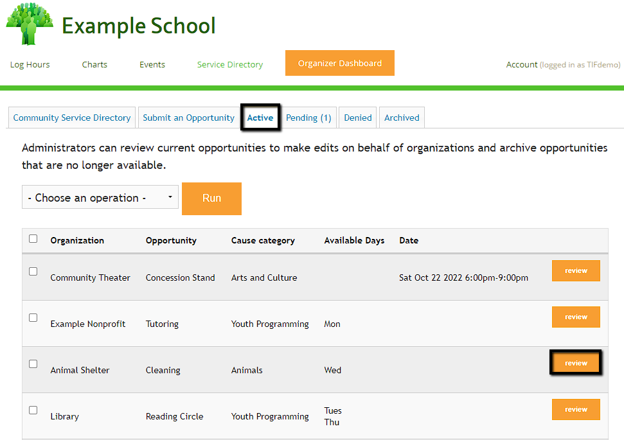Click the Concession Stand opportunity cell

click(181, 277)
